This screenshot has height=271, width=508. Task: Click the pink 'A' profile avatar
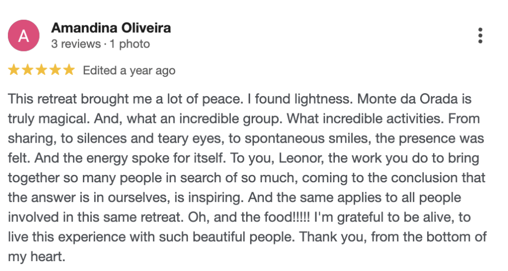click(x=23, y=36)
